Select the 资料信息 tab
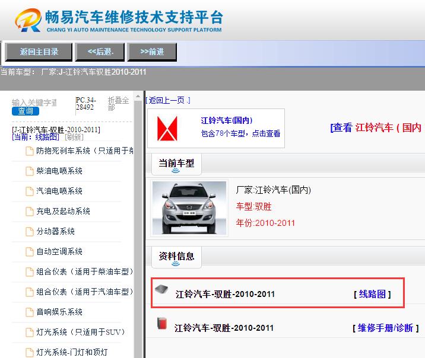Screen dimensions: 425x358 pyautogui.click(x=176, y=257)
